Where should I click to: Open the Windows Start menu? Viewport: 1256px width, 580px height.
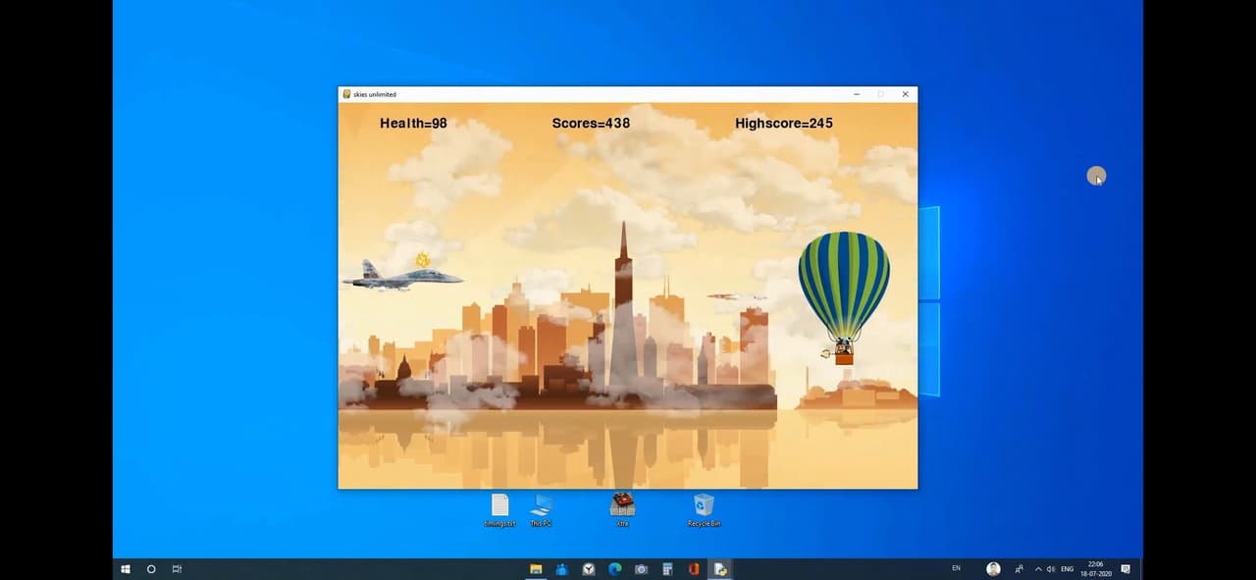[x=126, y=569]
